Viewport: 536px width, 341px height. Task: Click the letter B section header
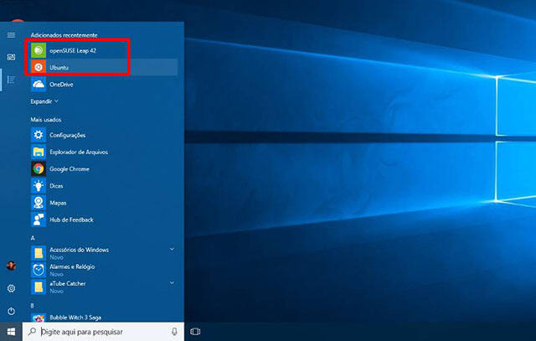pos(33,306)
